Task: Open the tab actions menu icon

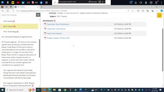Action: 11,7
